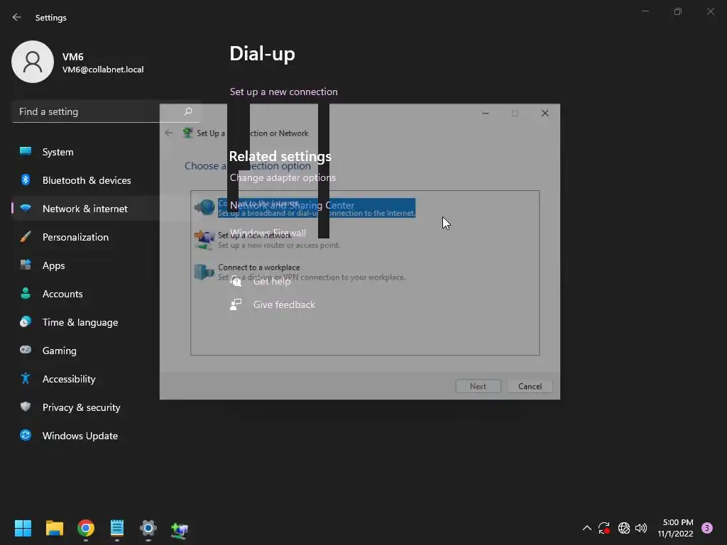The height and width of the screenshot is (545, 727).
Task: Open Google Chrome from taskbar
Action: click(86, 528)
